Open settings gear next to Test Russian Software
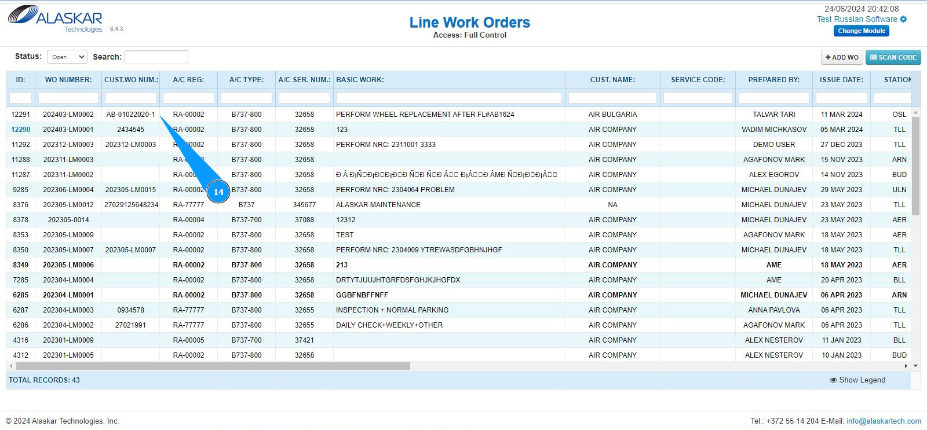This screenshot has width=927, height=430. (903, 19)
